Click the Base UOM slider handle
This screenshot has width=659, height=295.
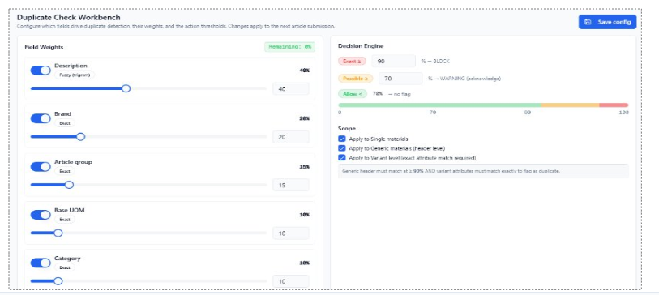[58, 233]
